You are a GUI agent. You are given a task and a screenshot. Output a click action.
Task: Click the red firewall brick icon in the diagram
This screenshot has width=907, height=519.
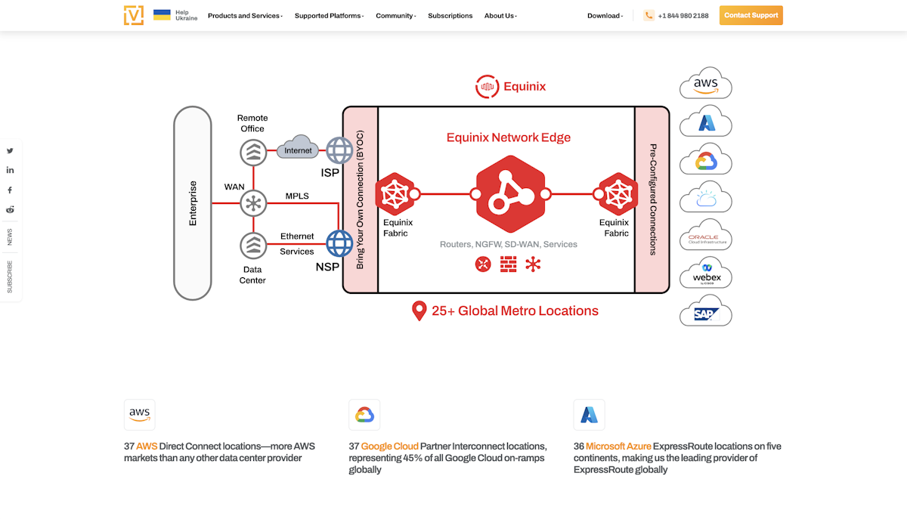[x=508, y=264]
